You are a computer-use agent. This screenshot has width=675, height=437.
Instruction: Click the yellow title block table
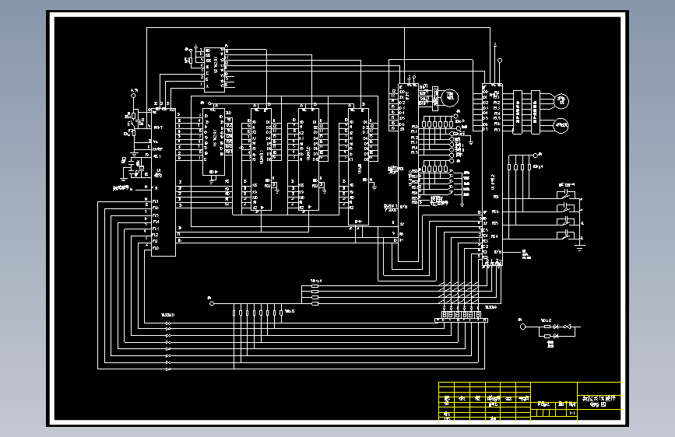(531, 401)
